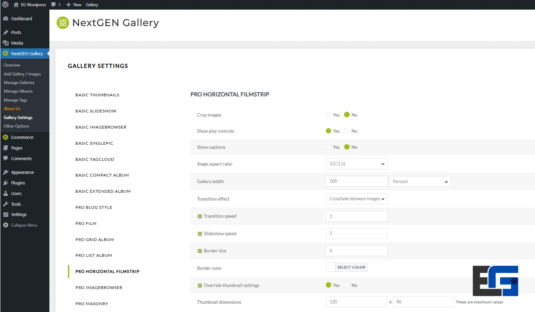Open the Stage aspect ratio dropdown
535x312 pixels.
pos(356,164)
